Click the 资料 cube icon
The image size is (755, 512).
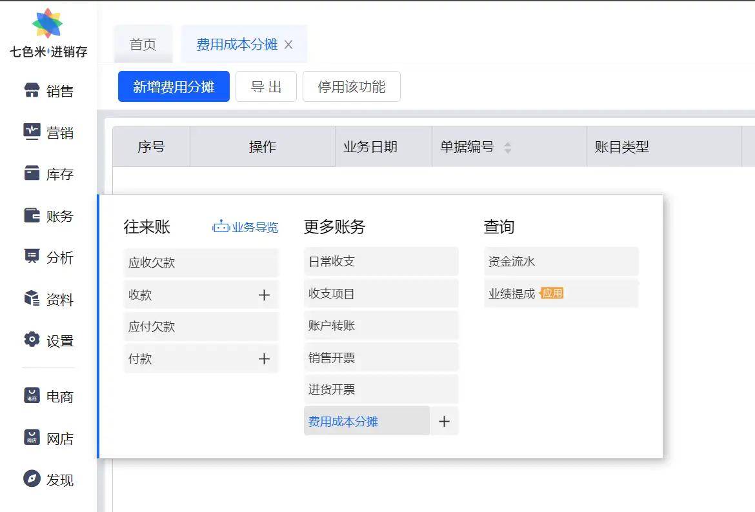pyautogui.click(x=32, y=299)
